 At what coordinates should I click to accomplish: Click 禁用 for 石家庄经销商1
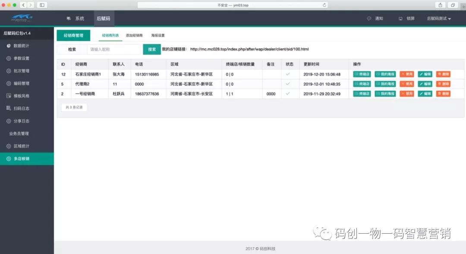click(407, 74)
